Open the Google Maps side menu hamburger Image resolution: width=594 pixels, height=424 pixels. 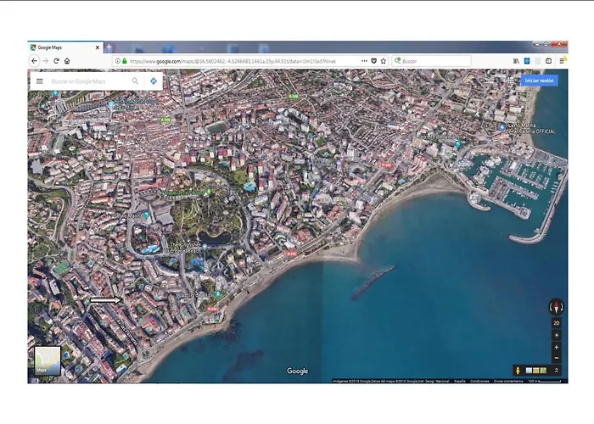point(39,81)
